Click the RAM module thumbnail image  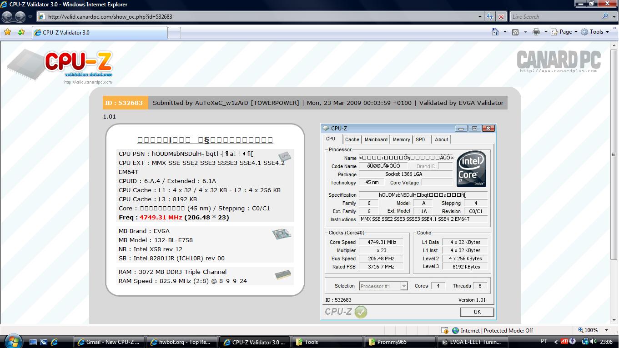(283, 275)
